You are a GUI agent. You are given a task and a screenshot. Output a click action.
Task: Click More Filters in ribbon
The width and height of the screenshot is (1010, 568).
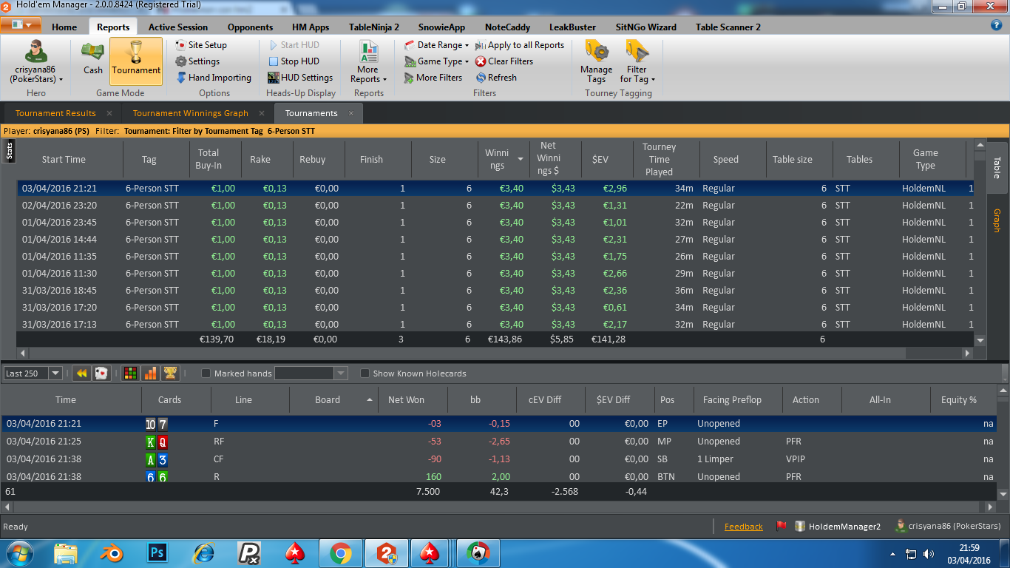[x=433, y=78]
